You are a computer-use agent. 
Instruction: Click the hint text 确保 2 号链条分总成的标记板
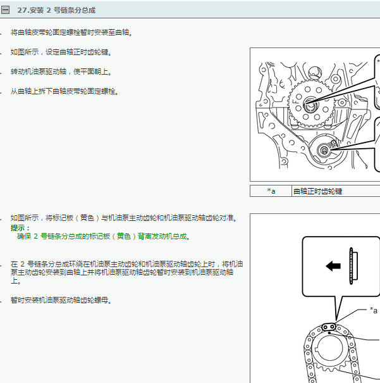click(104, 236)
